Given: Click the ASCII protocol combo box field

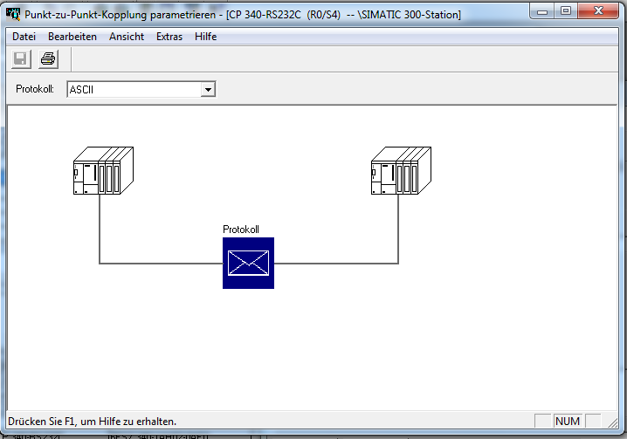Looking at the screenshot, I should 133,89.
